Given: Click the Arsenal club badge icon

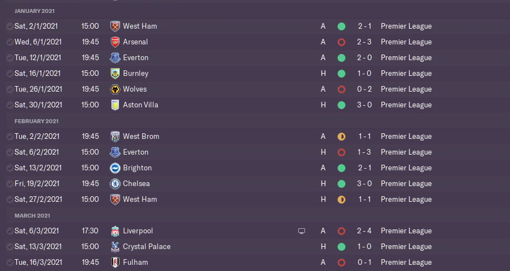Looking at the screenshot, I should click(115, 42).
